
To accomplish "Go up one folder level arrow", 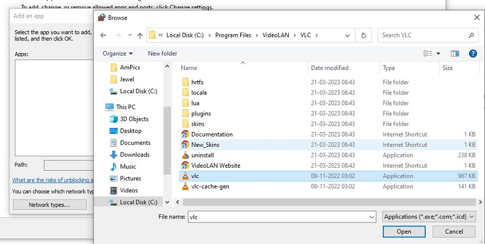I will click(140, 35).
